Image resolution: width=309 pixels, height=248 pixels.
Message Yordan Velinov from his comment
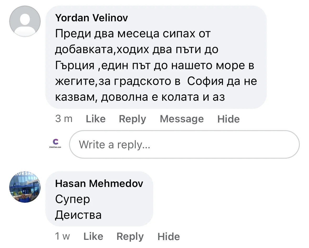[x=182, y=119]
